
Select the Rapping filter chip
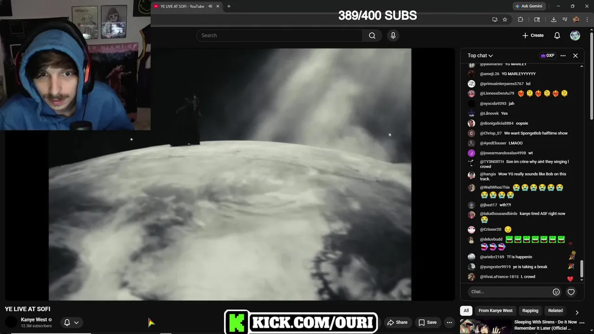coord(530,311)
